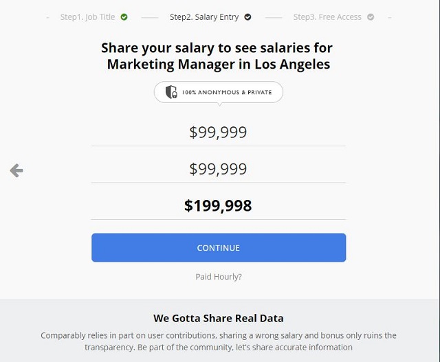The width and height of the screenshot is (440, 362).
Task: Click the "Share your salary" headline line
Action: pyautogui.click(x=217, y=48)
